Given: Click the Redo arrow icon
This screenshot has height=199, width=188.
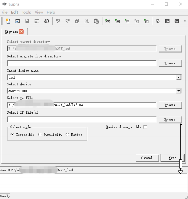Looking at the screenshot, I should click(68, 21).
